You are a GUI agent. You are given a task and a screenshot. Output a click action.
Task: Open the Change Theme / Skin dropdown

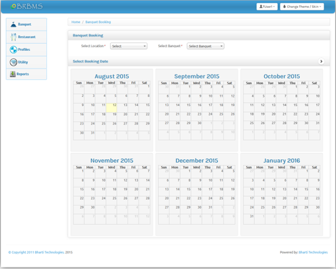(x=301, y=7)
